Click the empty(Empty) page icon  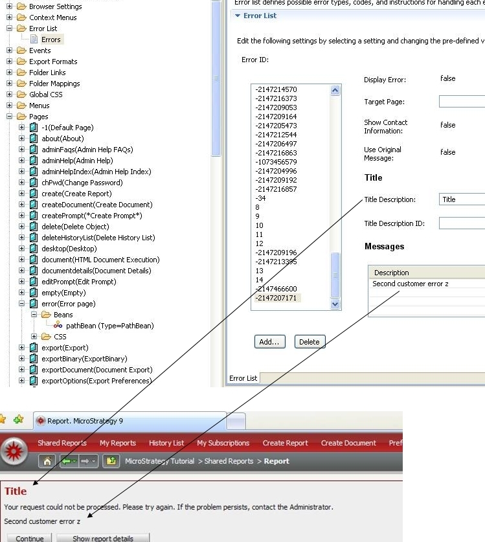(34, 293)
